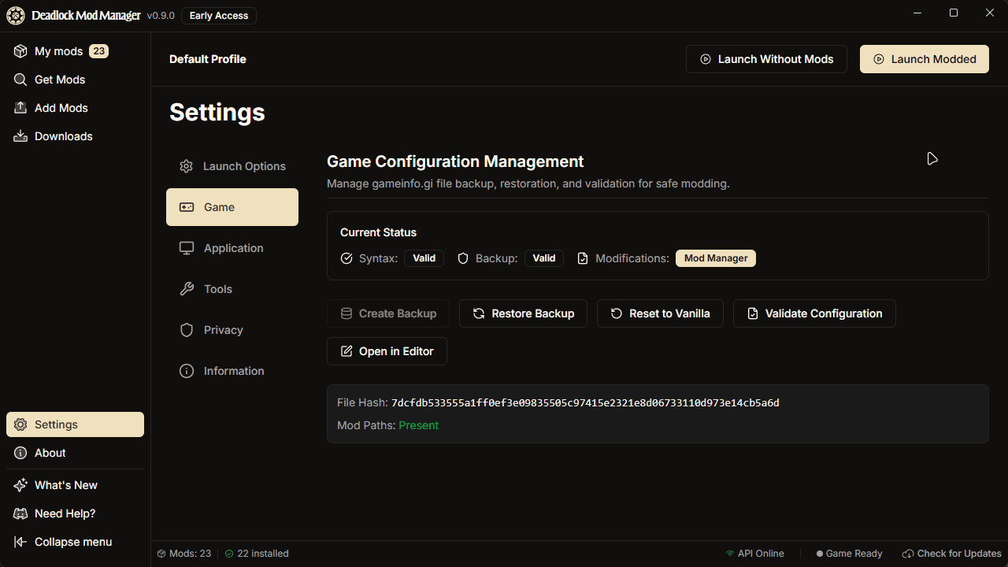Go to Get Mods search page
1008x567 pixels.
(59, 80)
